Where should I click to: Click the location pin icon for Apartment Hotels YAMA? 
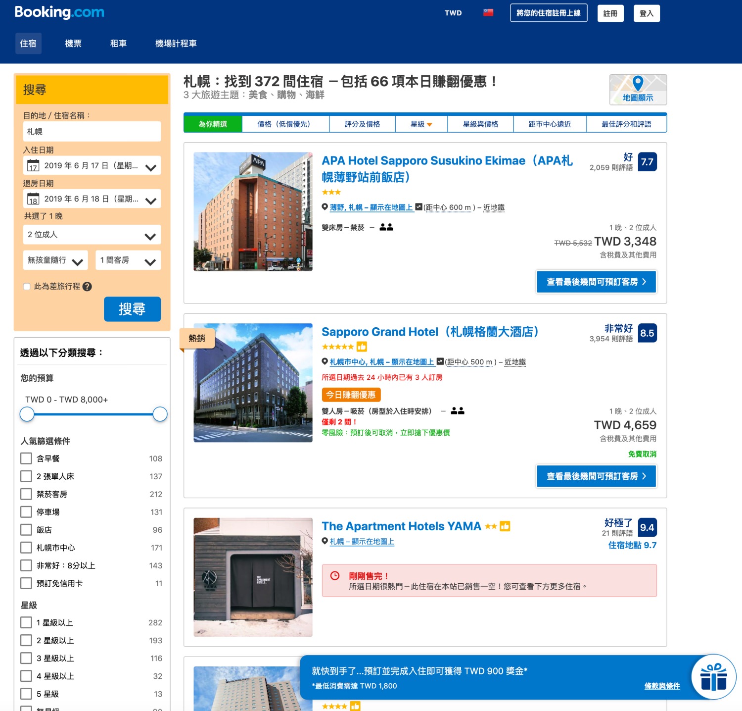[x=325, y=541]
